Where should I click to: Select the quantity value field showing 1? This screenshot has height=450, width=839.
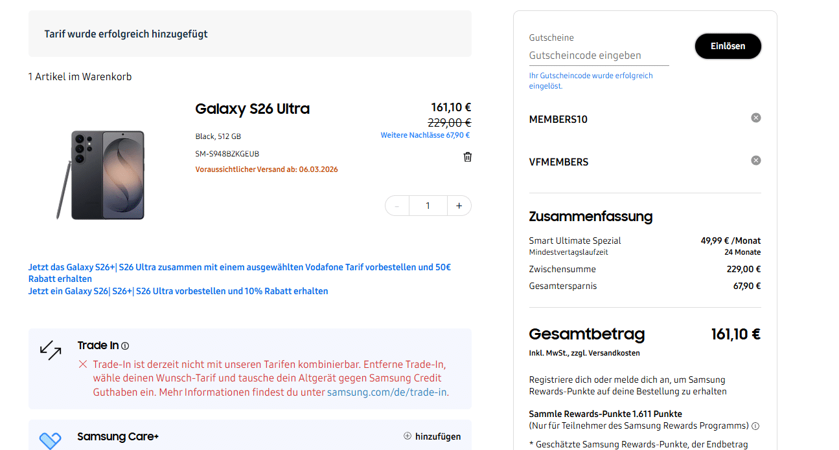(x=428, y=205)
